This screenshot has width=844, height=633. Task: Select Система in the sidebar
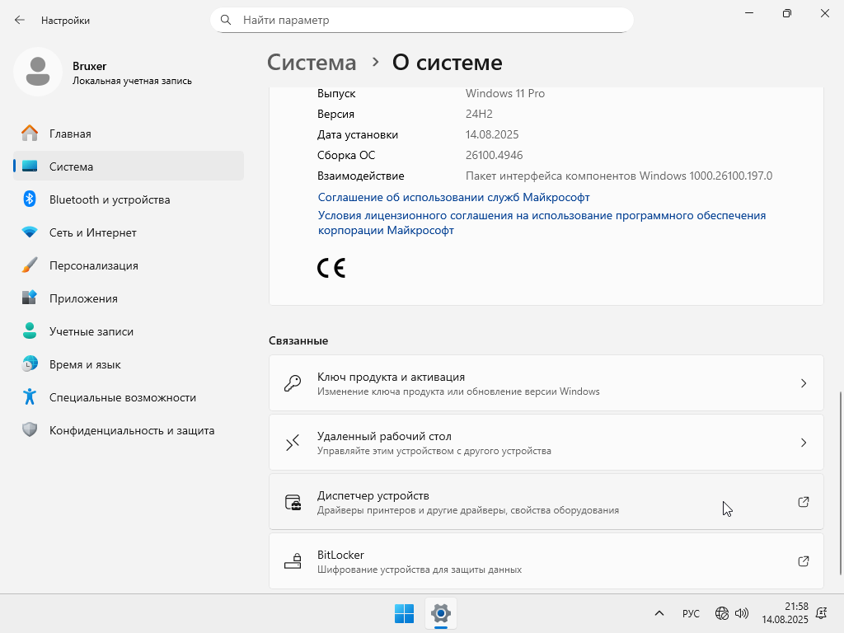coord(129,166)
